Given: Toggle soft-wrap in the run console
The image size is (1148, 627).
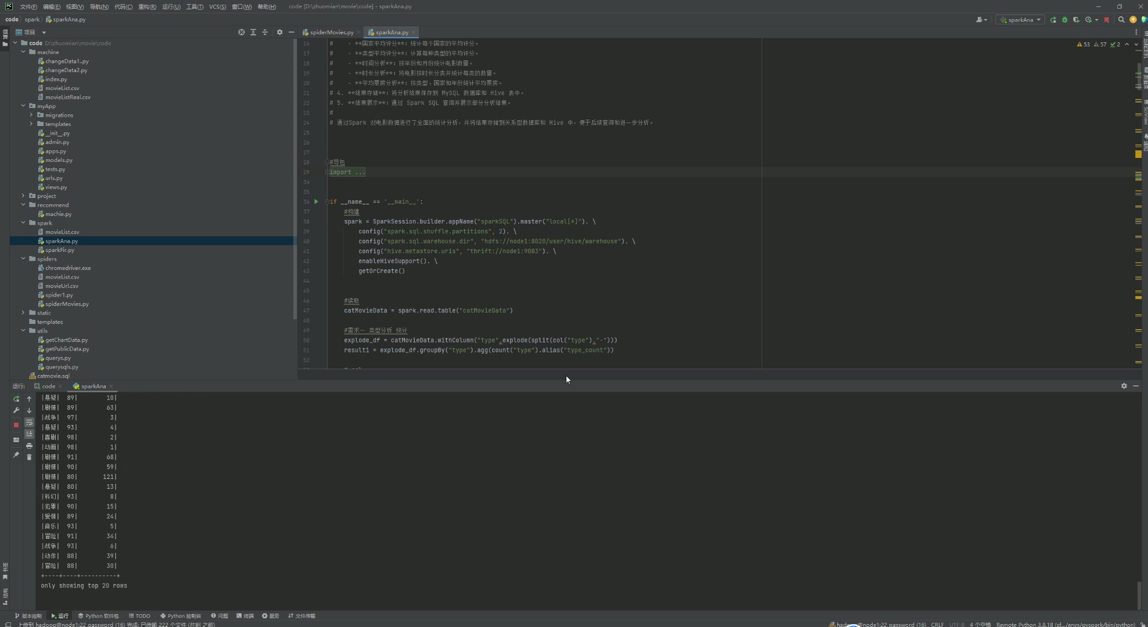Looking at the screenshot, I should 29,423.
